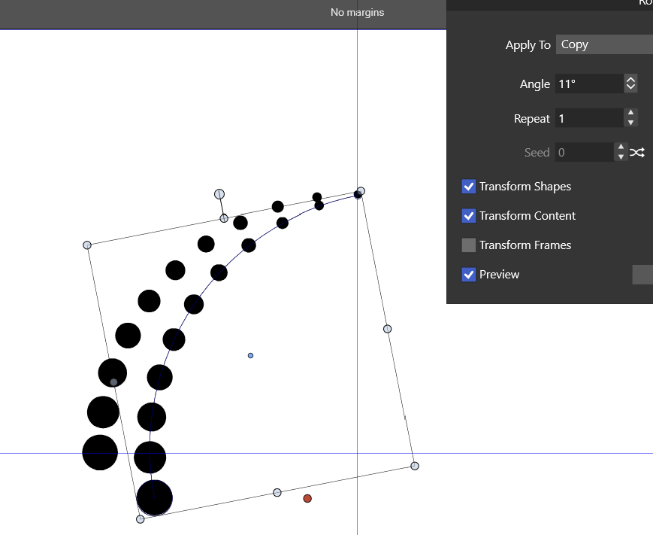The image size is (653, 535).
Task: Select the top-left corner handle of bounding box
Action: click(87, 245)
